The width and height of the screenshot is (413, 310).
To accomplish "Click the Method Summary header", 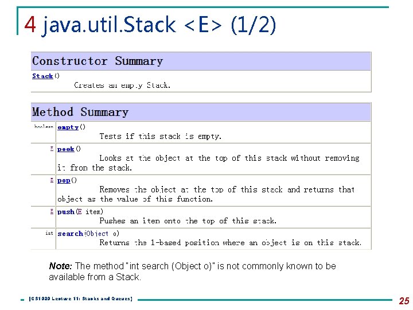I will 80,112.
